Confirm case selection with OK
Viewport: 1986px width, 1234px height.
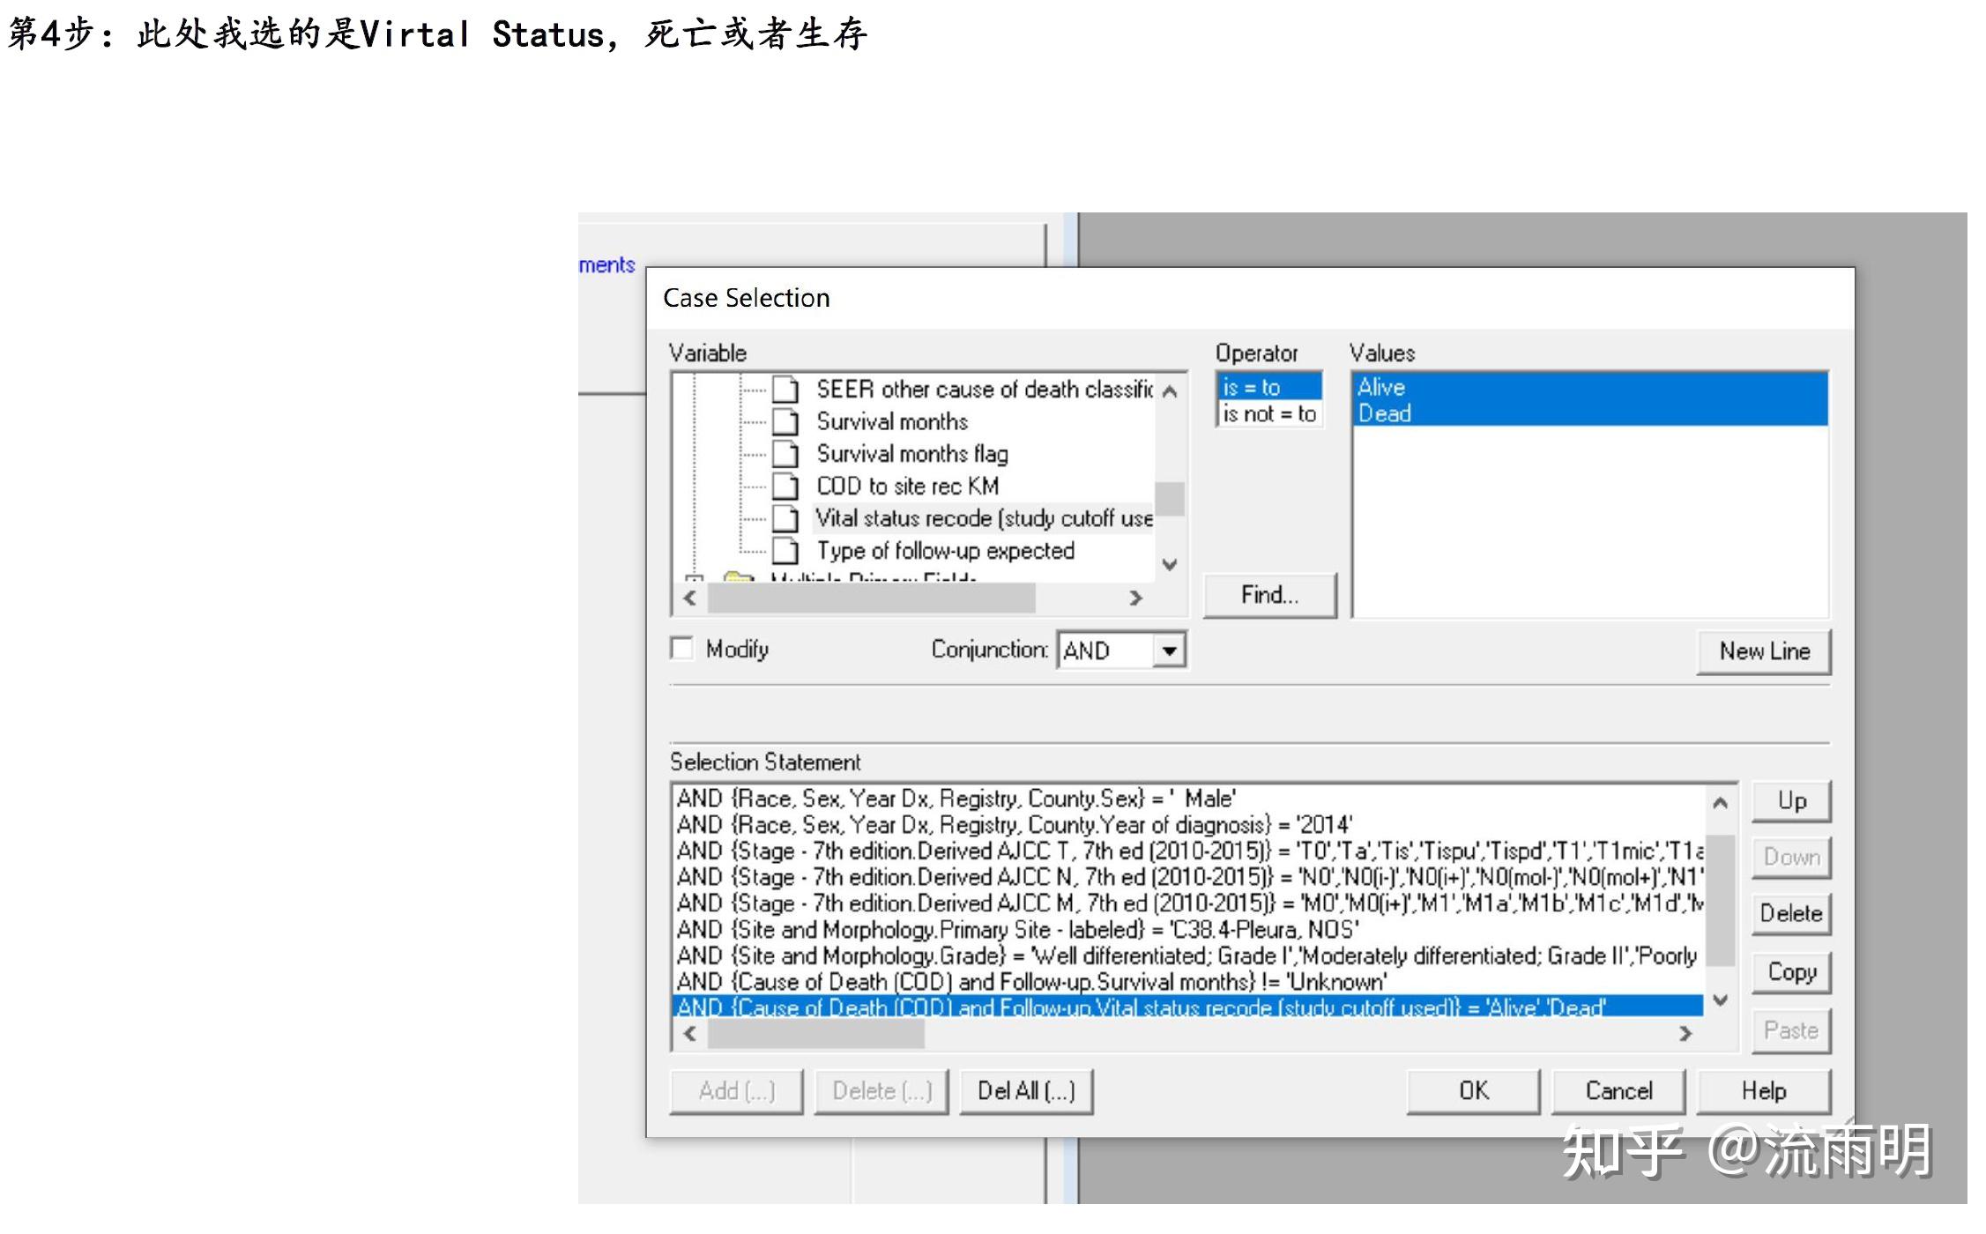[1473, 1091]
